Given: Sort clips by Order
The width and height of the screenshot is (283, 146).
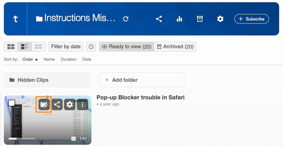Looking at the screenshot, I should tap(30, 59).
